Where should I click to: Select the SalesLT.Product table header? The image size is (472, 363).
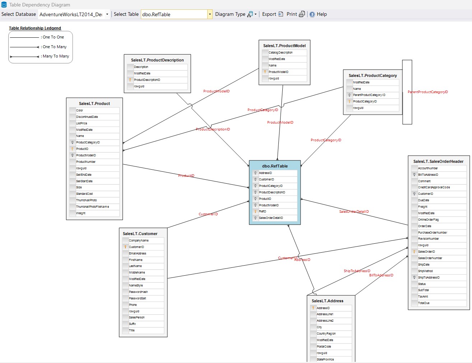click(x=94, y=104)
